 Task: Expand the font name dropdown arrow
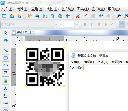click(x=56, y=24)
